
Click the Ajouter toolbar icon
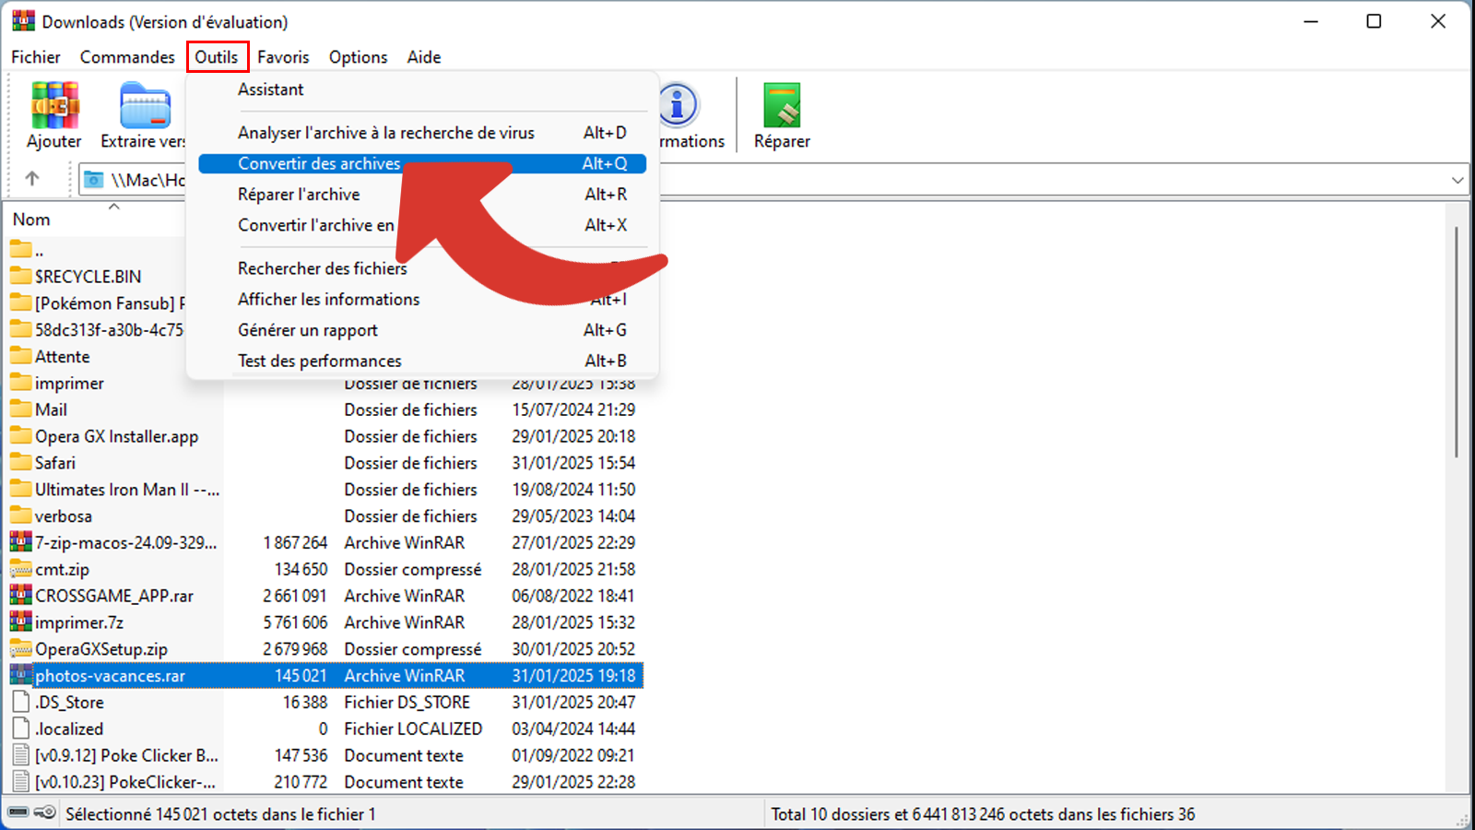pos(54,105)
